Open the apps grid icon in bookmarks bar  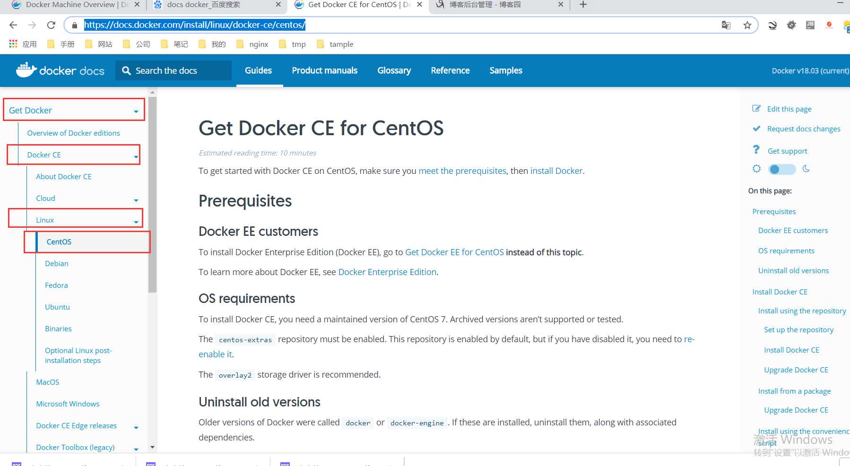[13, 44]
